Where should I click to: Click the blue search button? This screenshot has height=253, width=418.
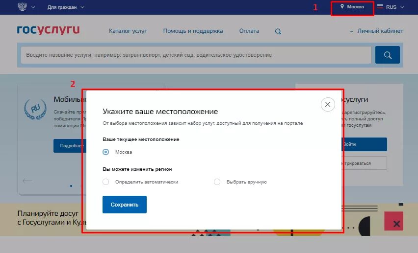point(388,55)
